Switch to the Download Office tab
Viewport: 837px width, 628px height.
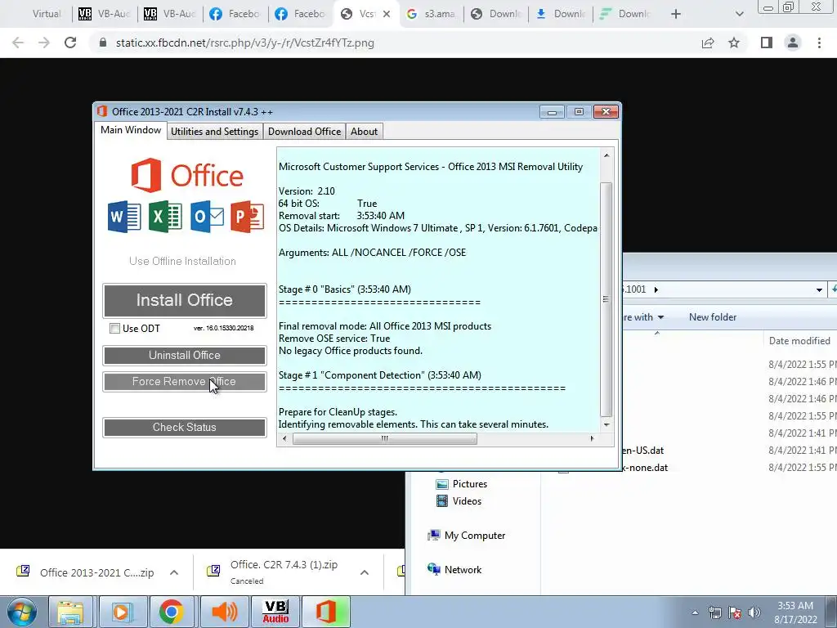(304, 132)
